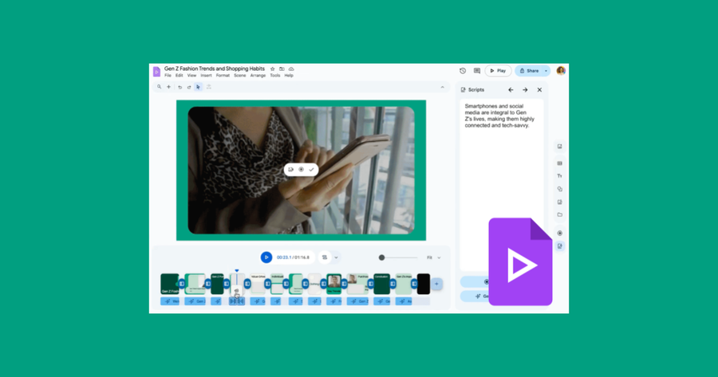
Task: Click the document title text
Action: pyautogui.click(x=215, y=69)
